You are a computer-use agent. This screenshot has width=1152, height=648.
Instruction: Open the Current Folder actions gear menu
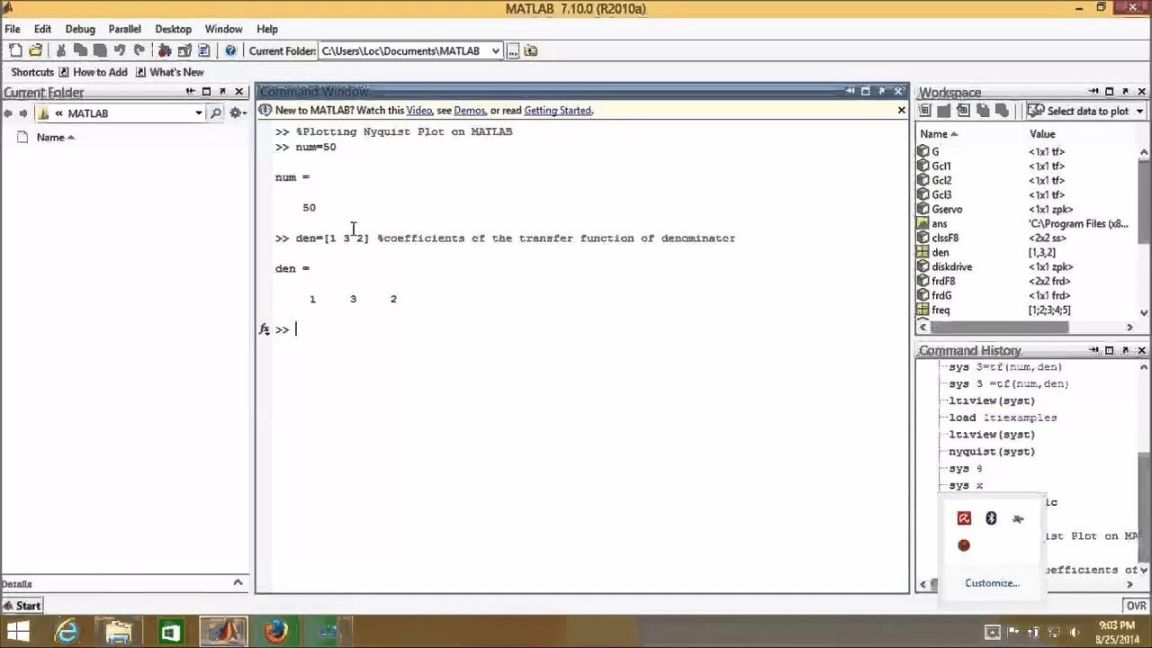coord(238,113)
